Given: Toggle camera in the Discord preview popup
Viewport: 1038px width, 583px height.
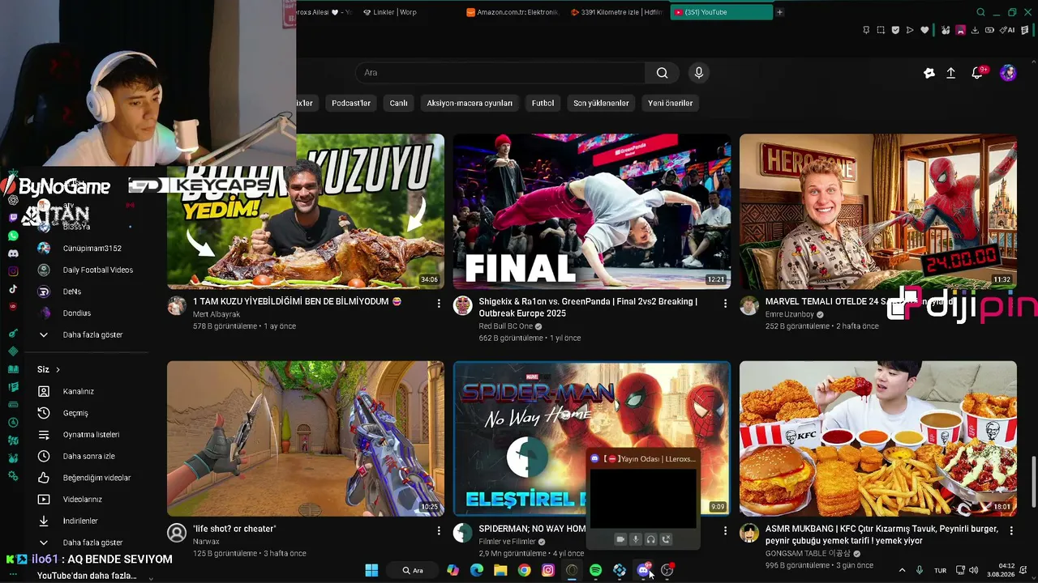Looking at the screenshot, I should pos(620,539).
